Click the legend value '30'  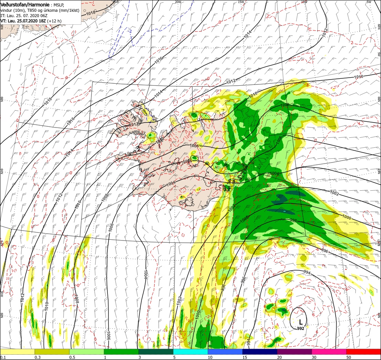(x=314, y=357)
